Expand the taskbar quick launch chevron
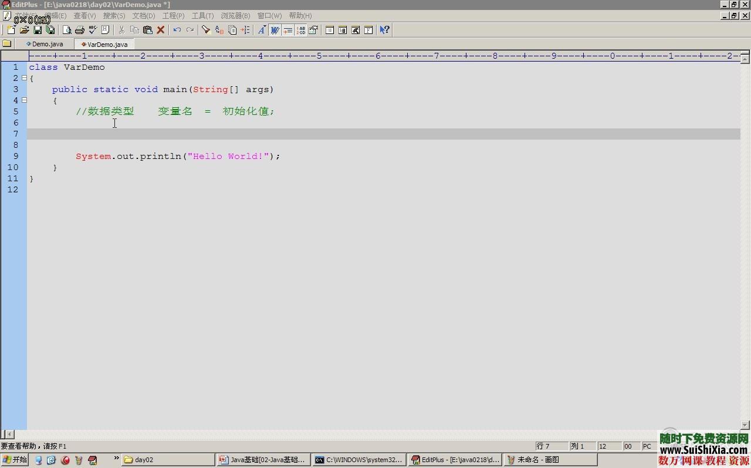This screenshot has height=468, width=751. tap(116, 458)
